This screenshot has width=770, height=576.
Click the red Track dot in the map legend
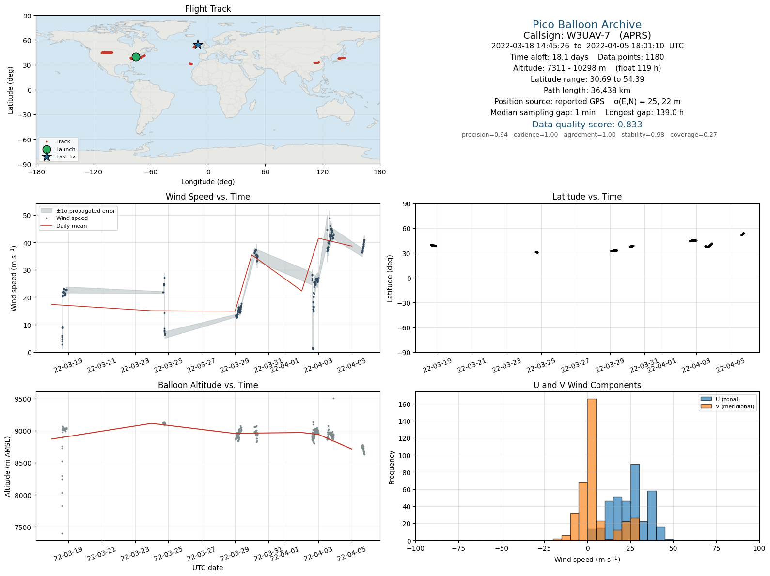tap(47, 141)
